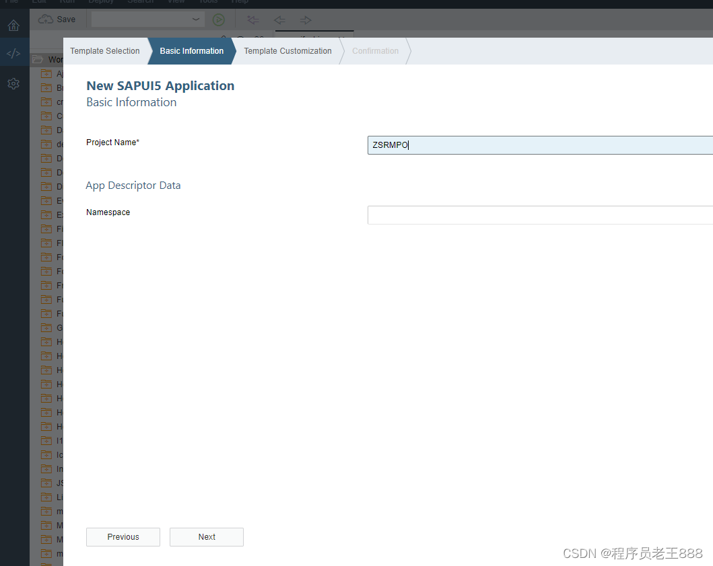This screenshot has width=713, height=566.
Task: Click the green Run play icon
Action: (x=219, y=20)
